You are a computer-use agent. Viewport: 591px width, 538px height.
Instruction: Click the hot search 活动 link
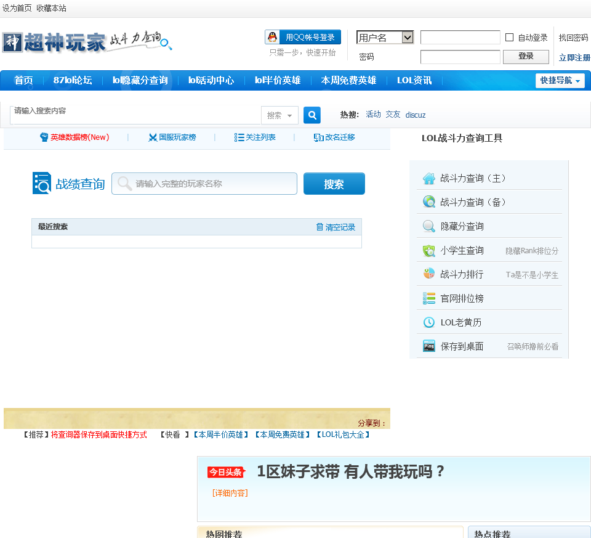(373, 114)
